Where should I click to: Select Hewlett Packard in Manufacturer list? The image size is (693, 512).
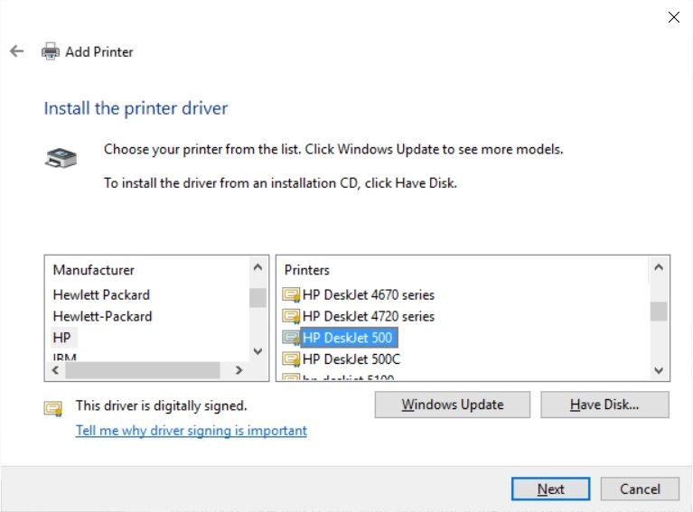(101, 294)
